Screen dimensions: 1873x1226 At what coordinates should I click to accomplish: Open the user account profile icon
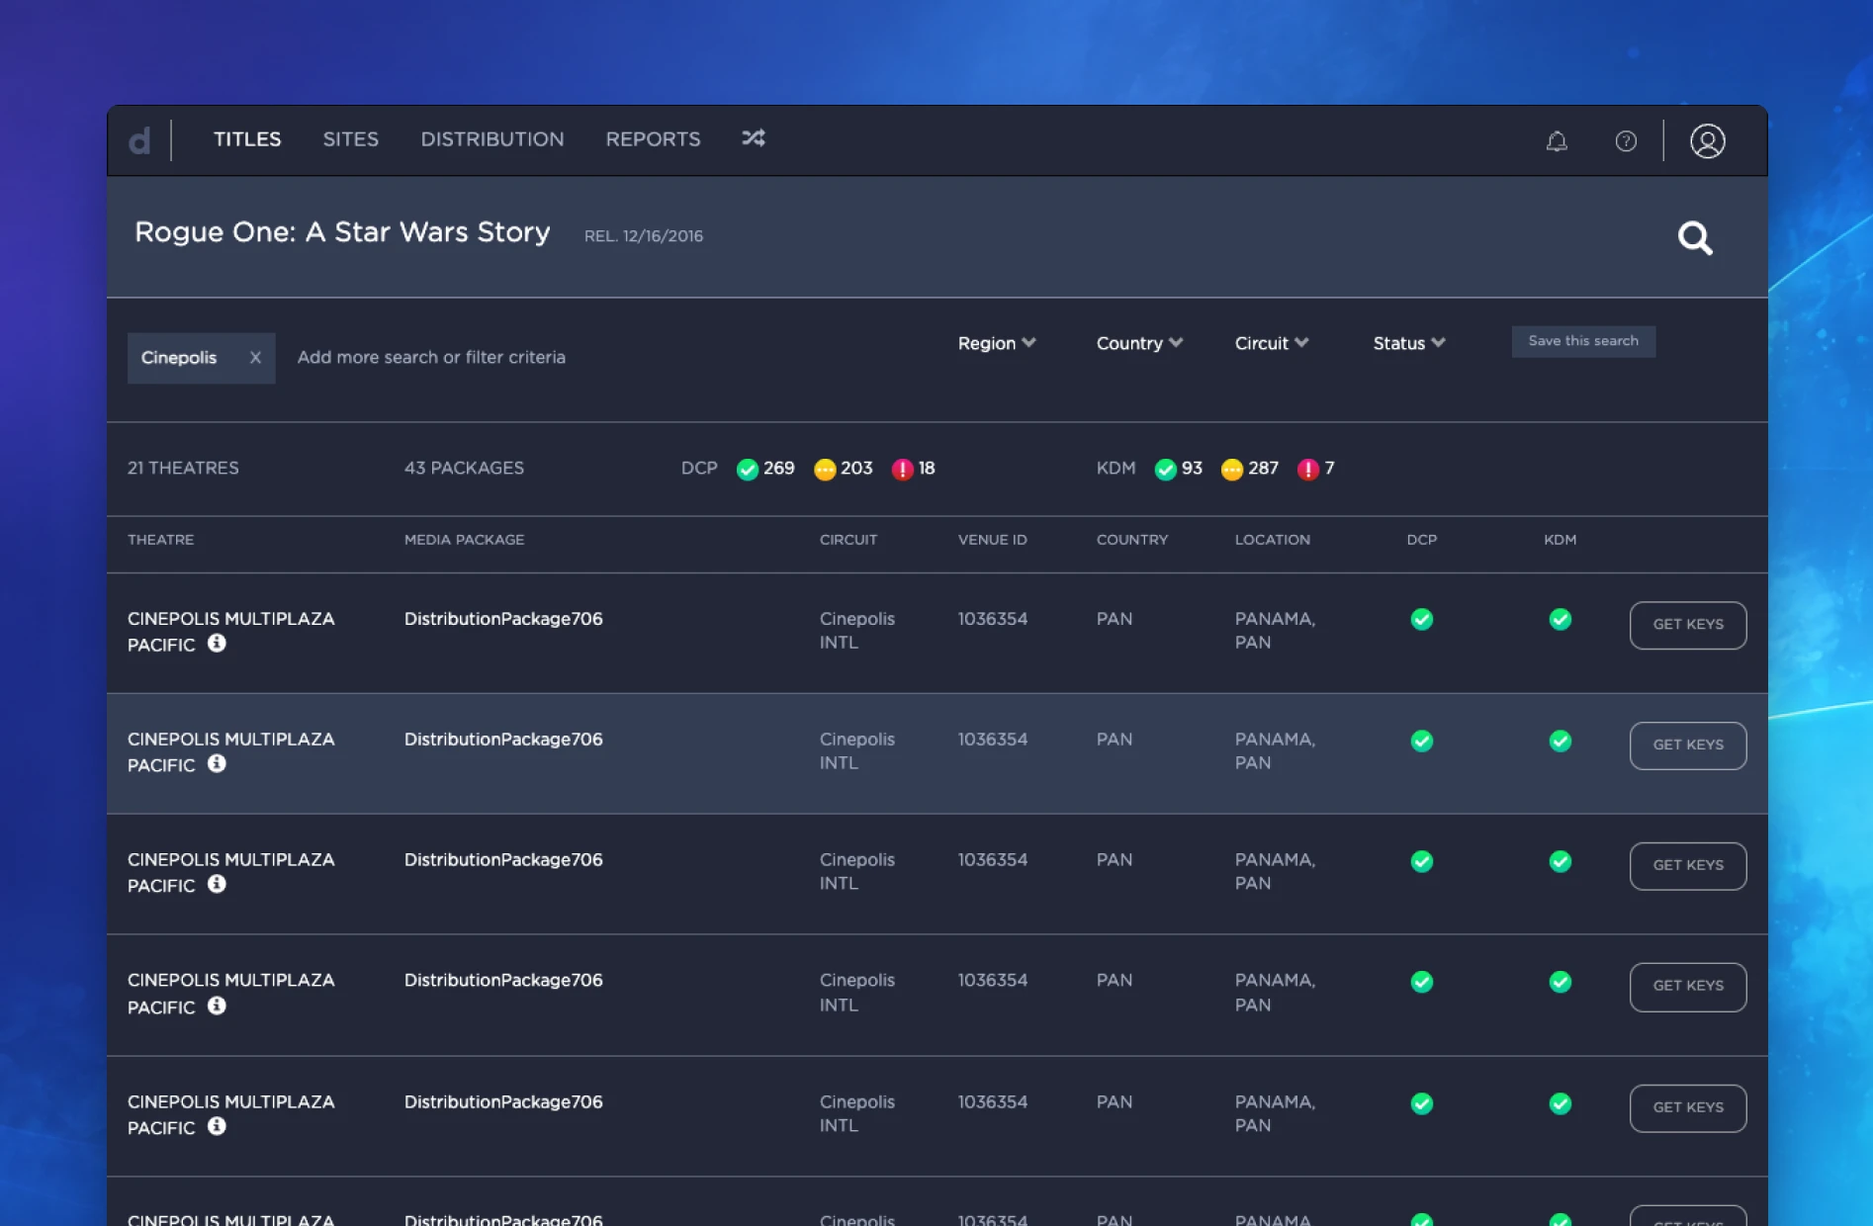(x=1708, y=141)
